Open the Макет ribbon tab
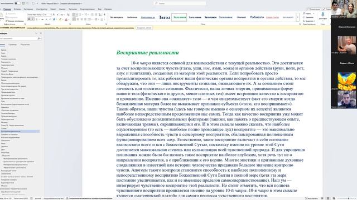357x200 pixels. coord(53,9)
